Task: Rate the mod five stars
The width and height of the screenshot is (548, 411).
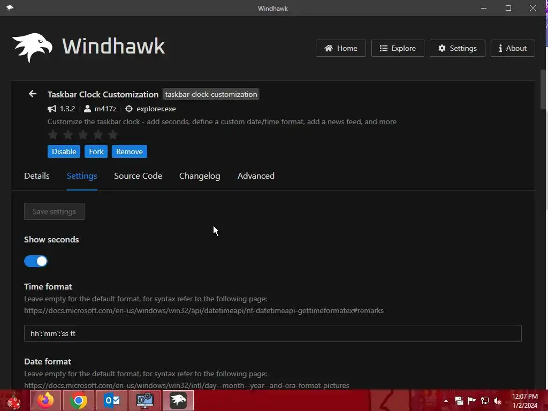Action: pyautogui.click(x=113, y=134)
